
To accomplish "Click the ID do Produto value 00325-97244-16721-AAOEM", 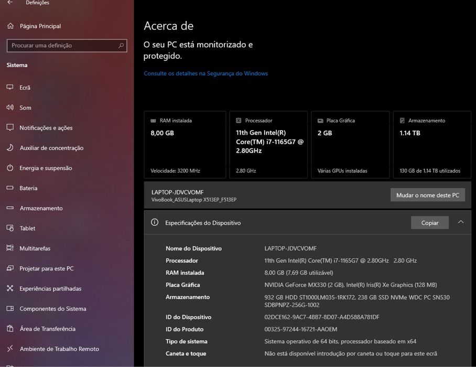I will (x=300, y=329).
